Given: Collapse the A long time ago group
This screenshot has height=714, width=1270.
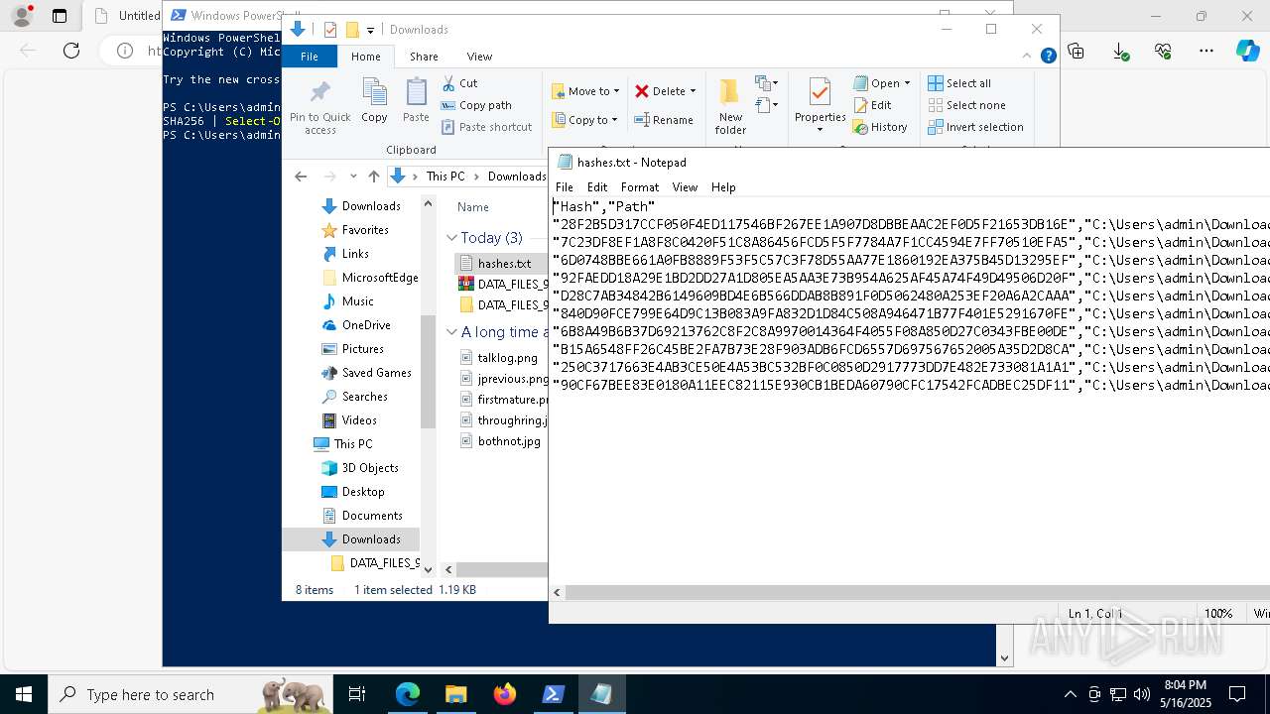Looking at the screenshot, I should (x=452, y=332).
